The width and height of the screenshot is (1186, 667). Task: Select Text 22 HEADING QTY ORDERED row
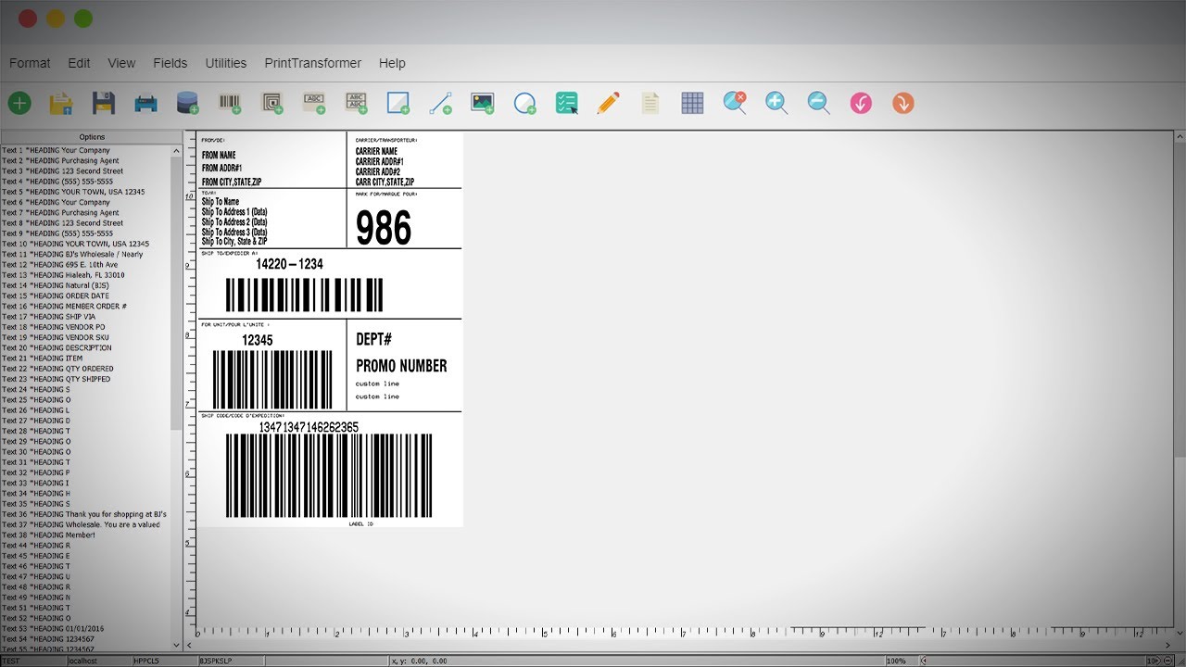85,369
